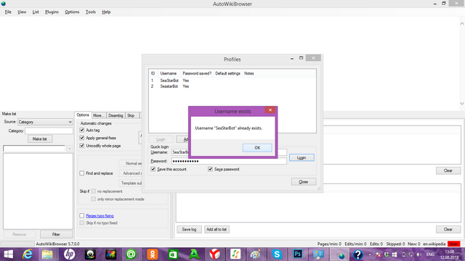Open the Regex typo fixing link
The image size is (465, 261).
100,216
